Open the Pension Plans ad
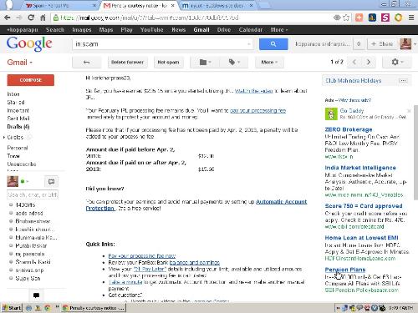 [345, 270]
